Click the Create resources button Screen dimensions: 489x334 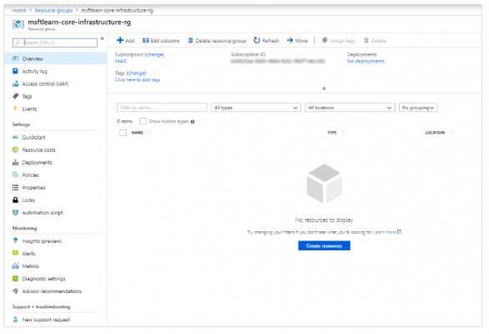(x=324, y=245)
